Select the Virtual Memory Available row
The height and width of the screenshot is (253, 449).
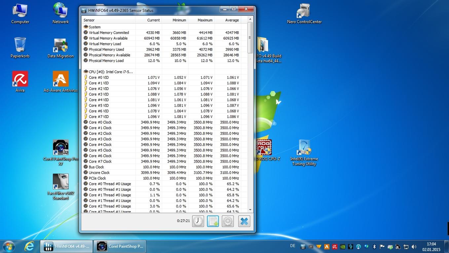(x=161, y=38)
